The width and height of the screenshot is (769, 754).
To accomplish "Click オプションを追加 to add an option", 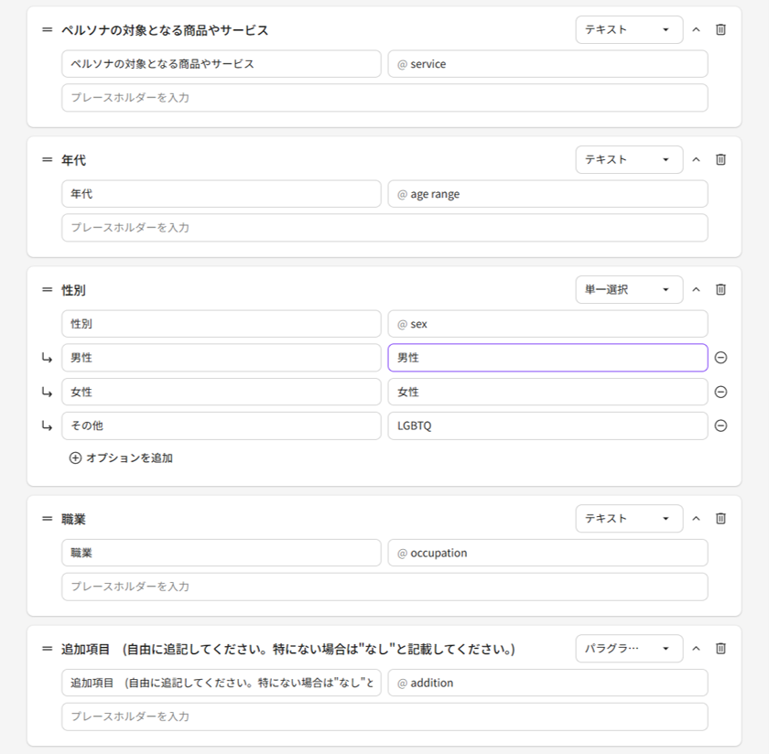I will click(121, 458).
